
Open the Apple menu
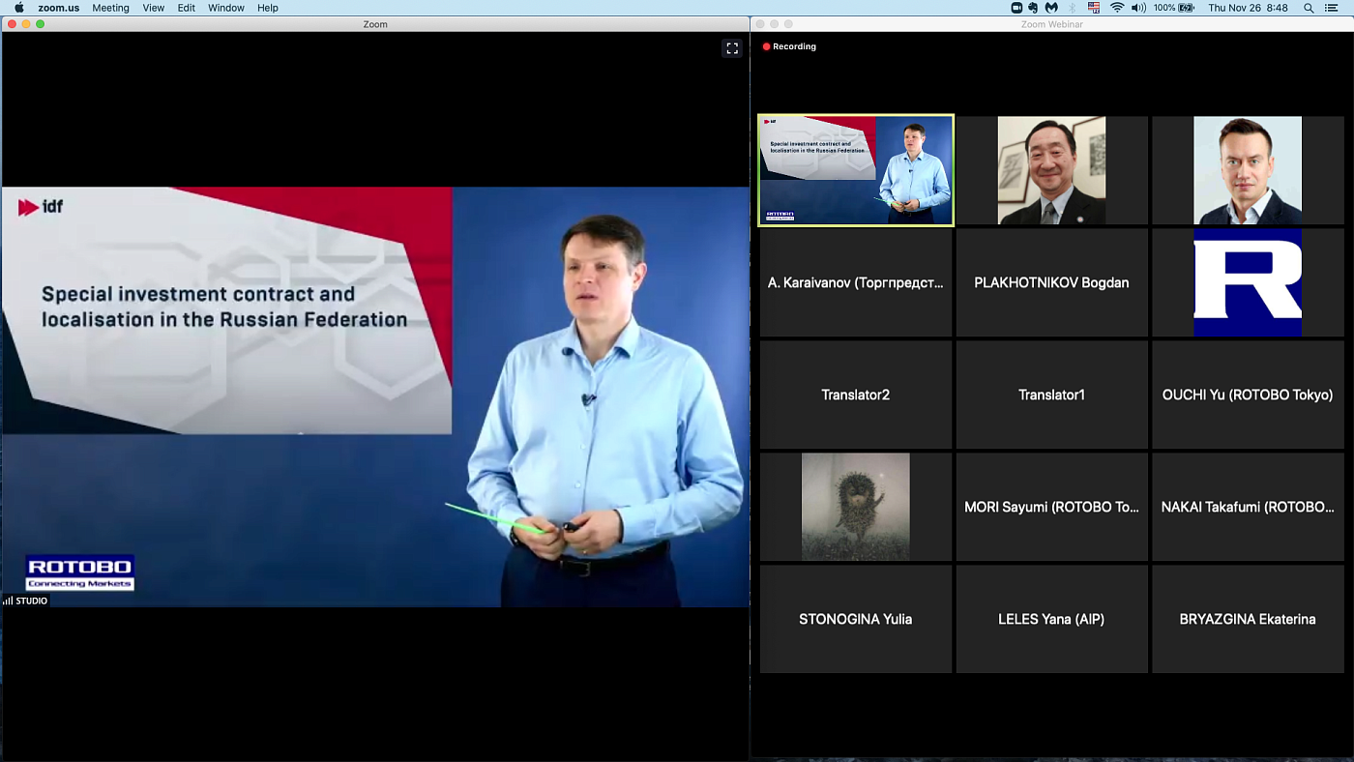tap(18, 8)
